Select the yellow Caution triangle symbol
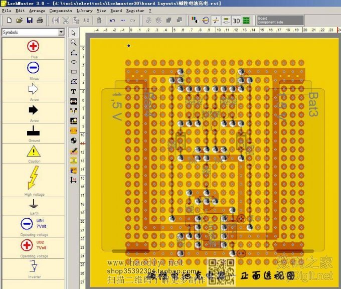Screen dimensions: 341x289 [x=34, y=151]
